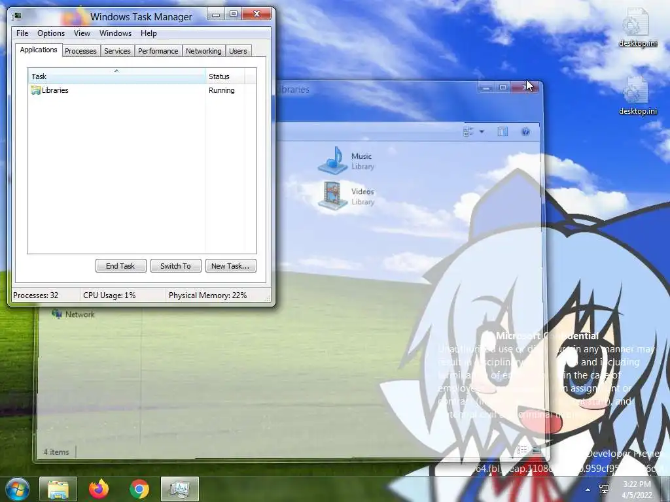Click the CPU Usage: 1% status entry
Image resolution: width=670 pixels, height=502 pixels.
click(109, 295)
